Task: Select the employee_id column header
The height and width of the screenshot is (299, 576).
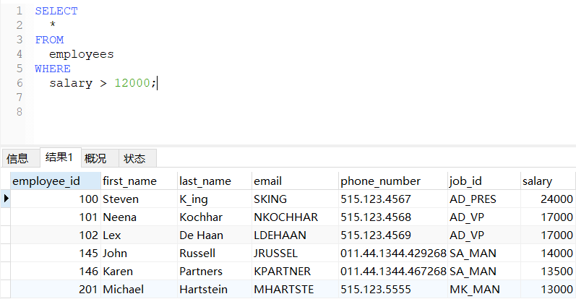Action: point(45,181)
